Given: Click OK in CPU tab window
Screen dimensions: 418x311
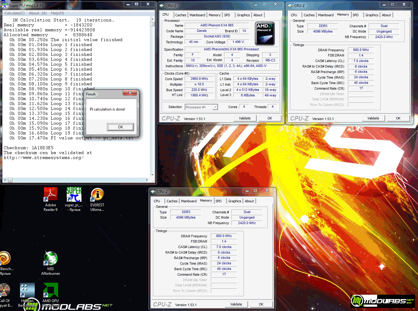Looking at the screenshot, I should coord(270,118).
